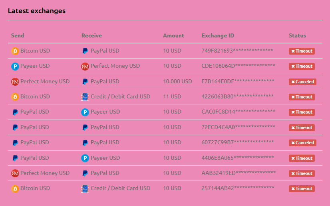The height and width of the screenshot is (206, 330).
Task: Click credit card icon in the last row
Action: click(85, 188)
